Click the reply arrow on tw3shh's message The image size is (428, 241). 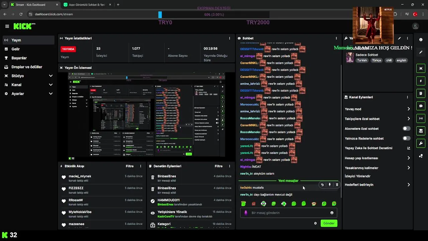point(322,185)
